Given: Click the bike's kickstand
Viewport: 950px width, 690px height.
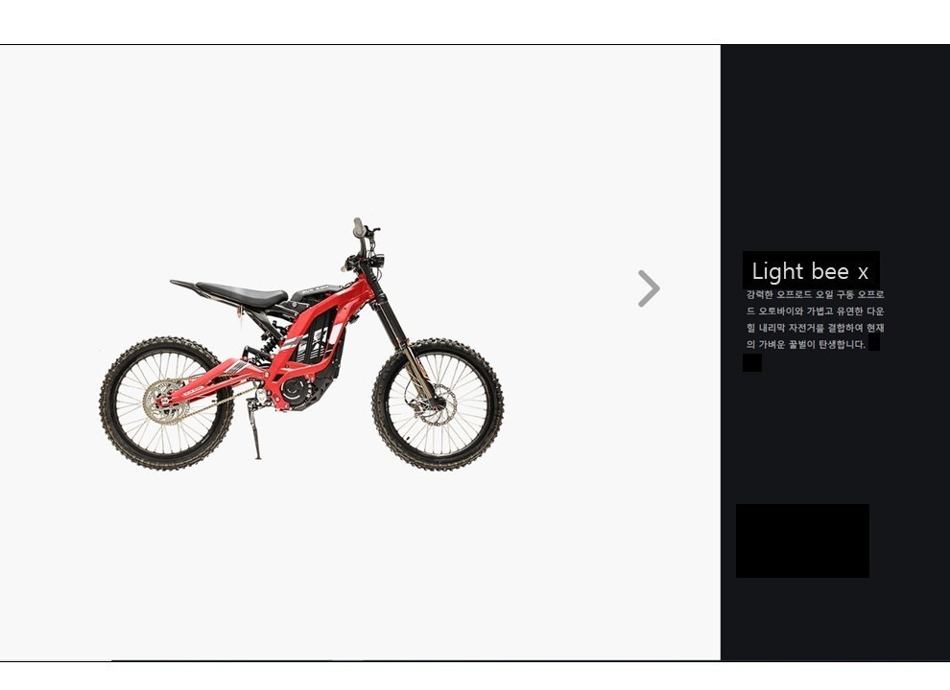Looking at the screenshot, I should 254,429.
